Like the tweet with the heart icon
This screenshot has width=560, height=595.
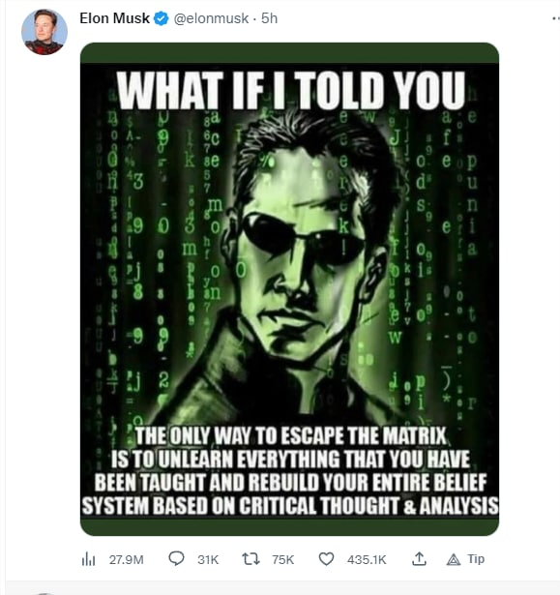point(326,559)
